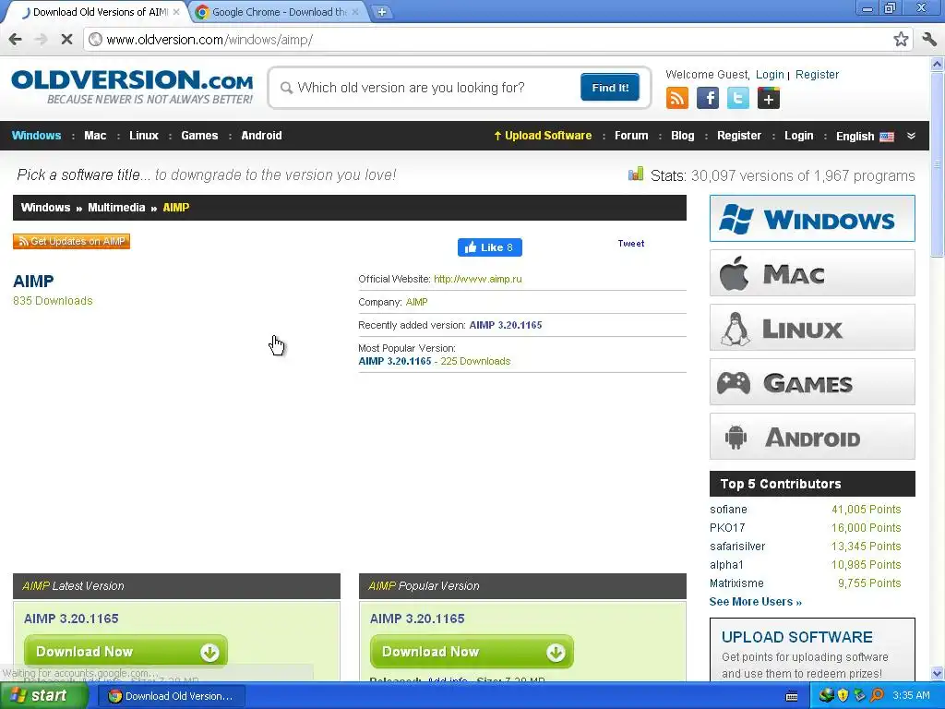Image resolution: width=945 pixels, height=709 pixels.
Task: Click the US flag language icon
Action: 887,137
